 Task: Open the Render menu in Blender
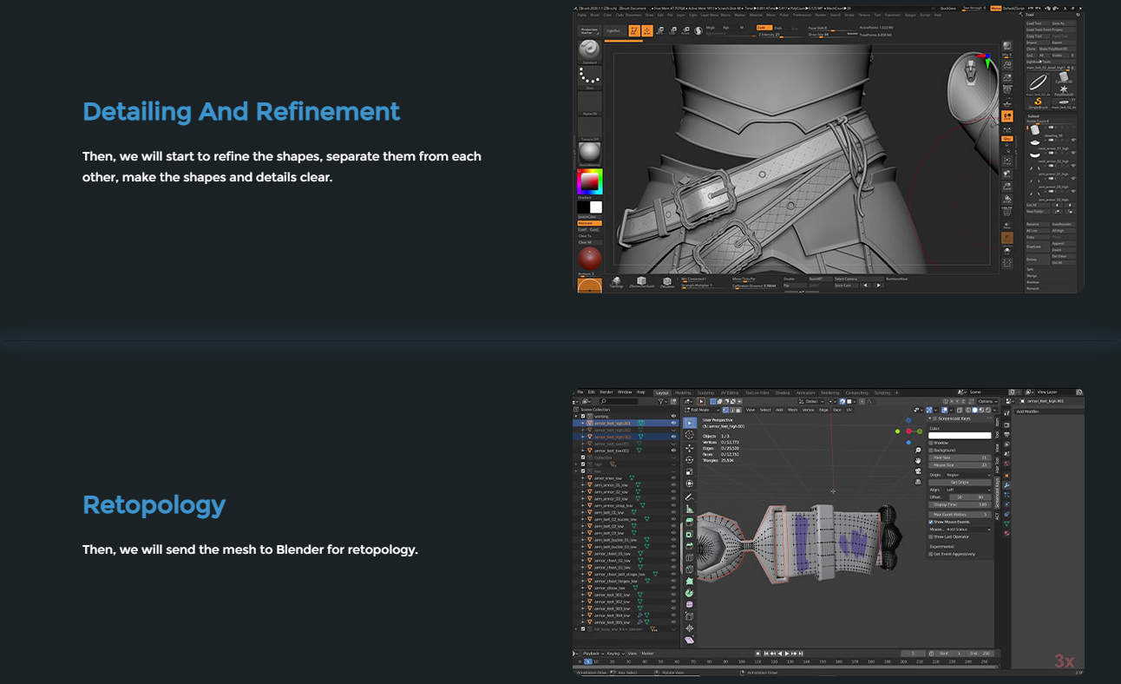[x=606, y=392]
